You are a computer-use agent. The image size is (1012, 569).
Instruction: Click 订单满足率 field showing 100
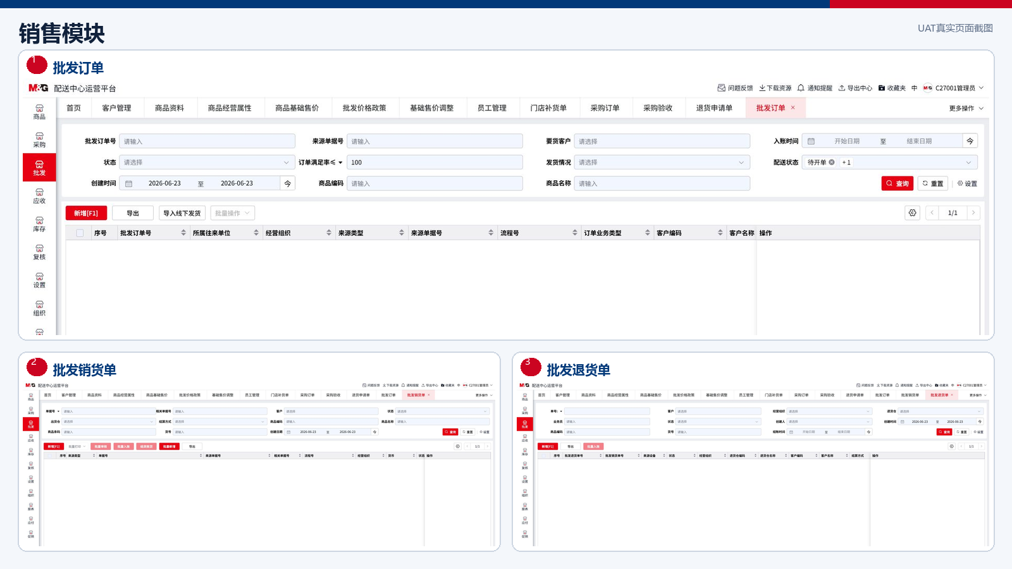pyautogui.click(x=435, y=162)
